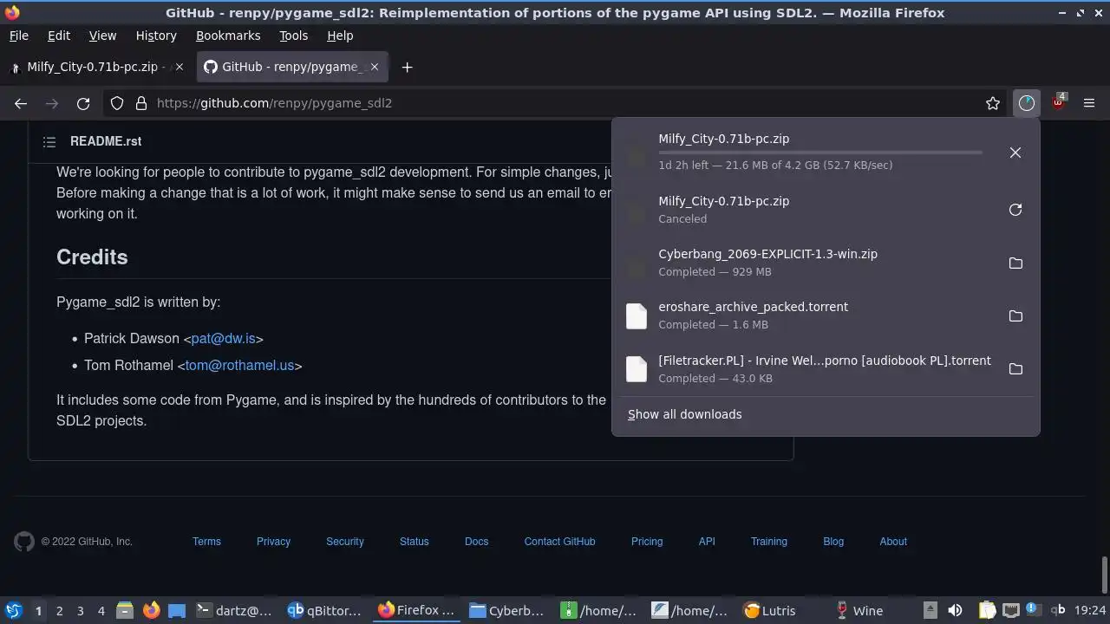Screen dimensions: 1110x624
Task: Switch to virtual desktop 2 in taskbar
Action: (59, 610)
